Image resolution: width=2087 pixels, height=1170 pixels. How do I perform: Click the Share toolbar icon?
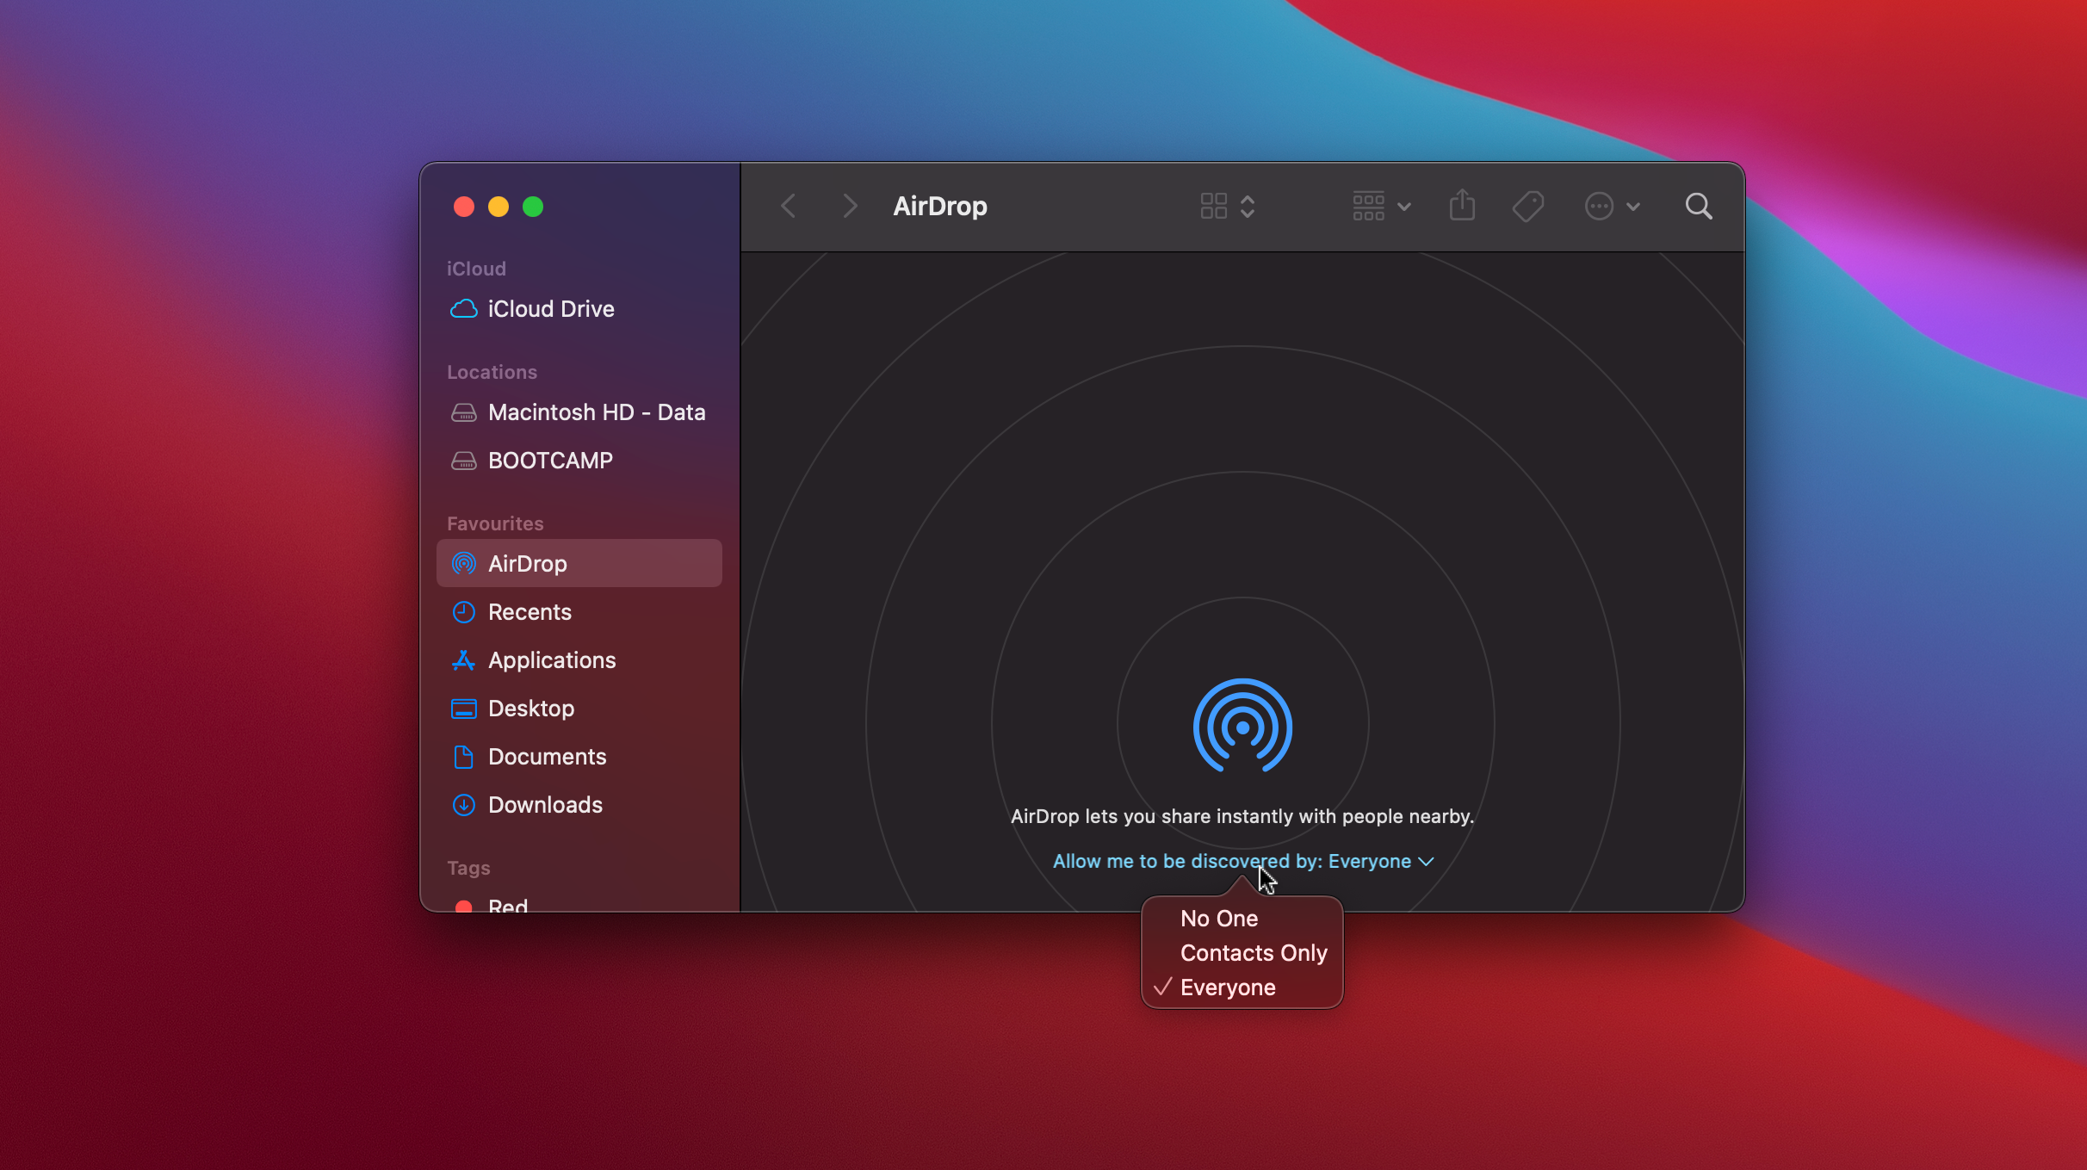(x=1462, y=206)
